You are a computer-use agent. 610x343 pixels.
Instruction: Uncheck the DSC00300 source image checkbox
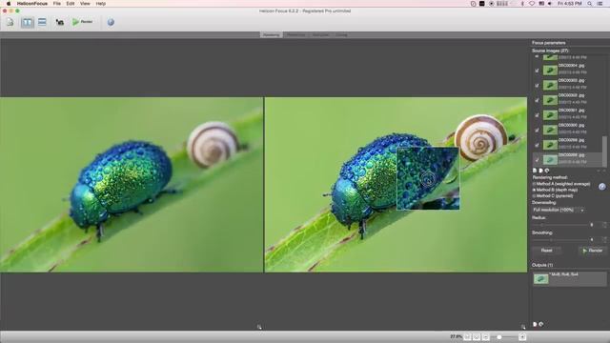click(537, 130)
